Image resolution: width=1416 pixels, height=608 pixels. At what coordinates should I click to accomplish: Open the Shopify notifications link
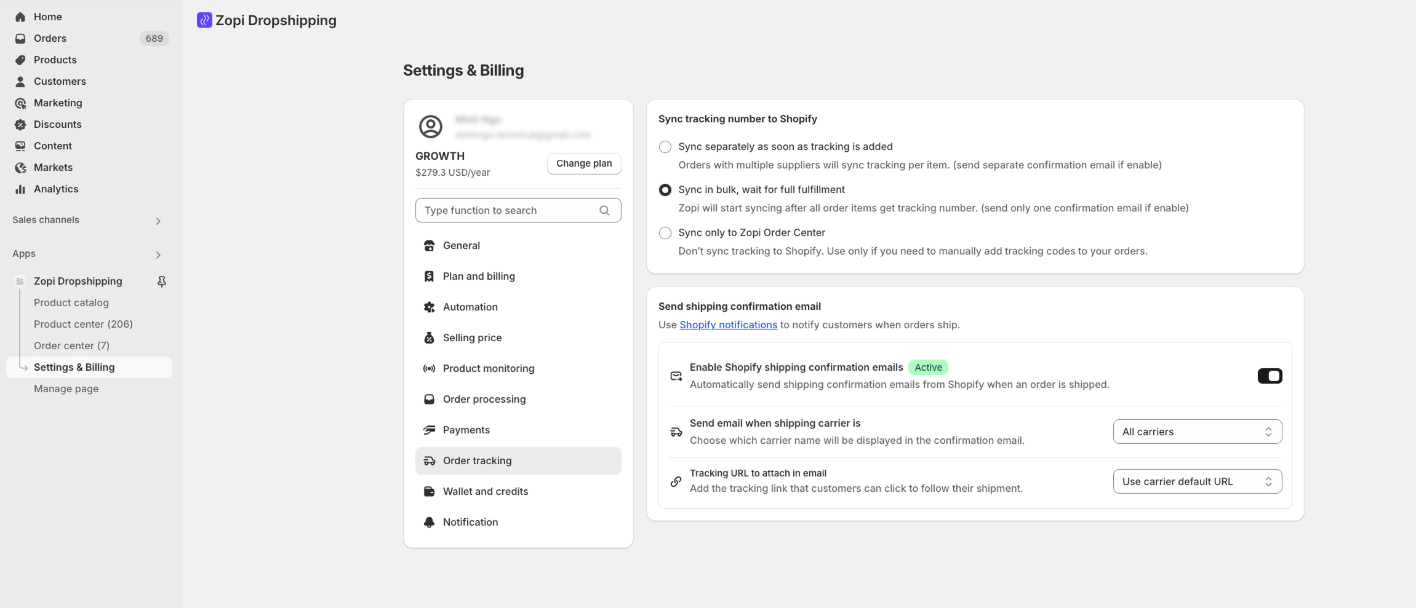point(728,325)
